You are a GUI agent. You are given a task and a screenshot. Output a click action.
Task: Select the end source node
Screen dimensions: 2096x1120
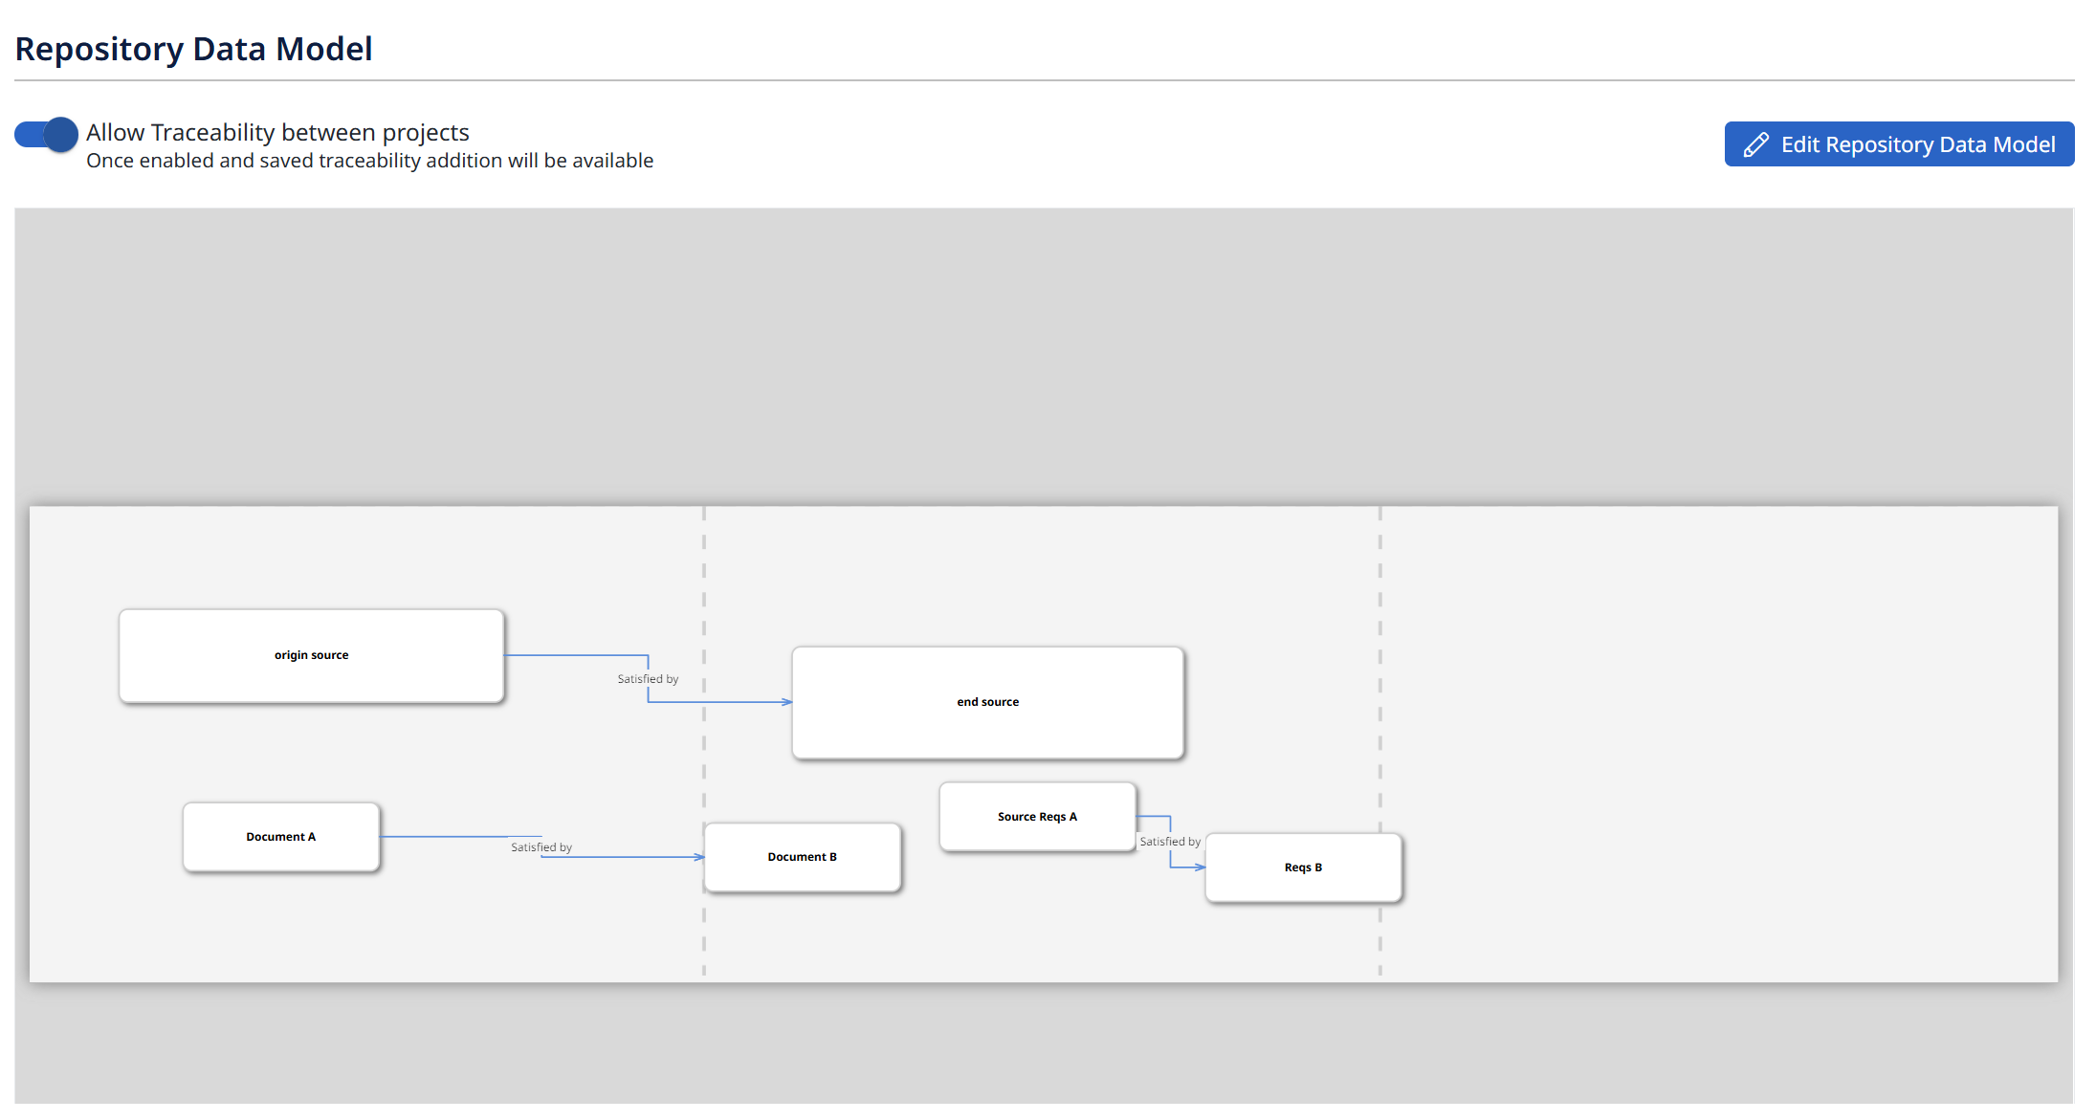988,703
